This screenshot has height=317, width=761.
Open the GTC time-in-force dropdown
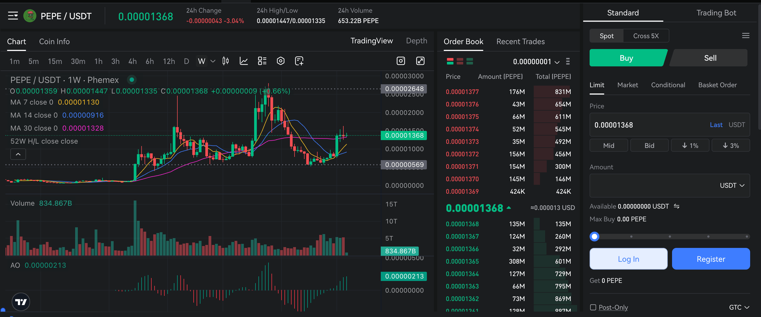pos(739,307)
